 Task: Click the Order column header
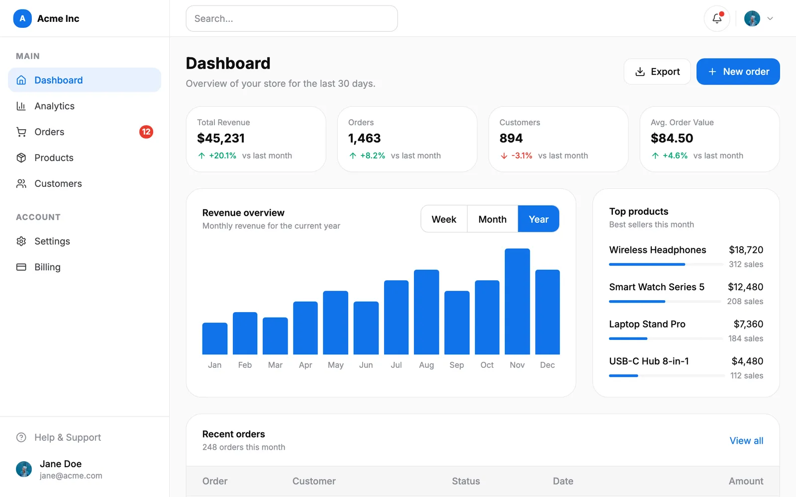(x=215, y=481)
